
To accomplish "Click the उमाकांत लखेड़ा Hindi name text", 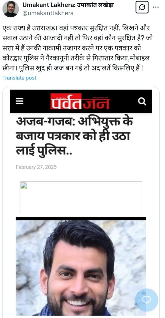I will point(94,5).
